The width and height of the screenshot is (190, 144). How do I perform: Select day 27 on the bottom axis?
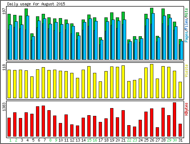[158, 140]
